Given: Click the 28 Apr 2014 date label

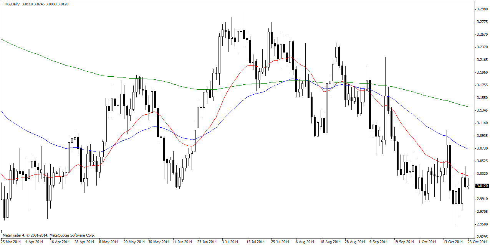Looking at the screenshot, I should [x=84, y=242].
